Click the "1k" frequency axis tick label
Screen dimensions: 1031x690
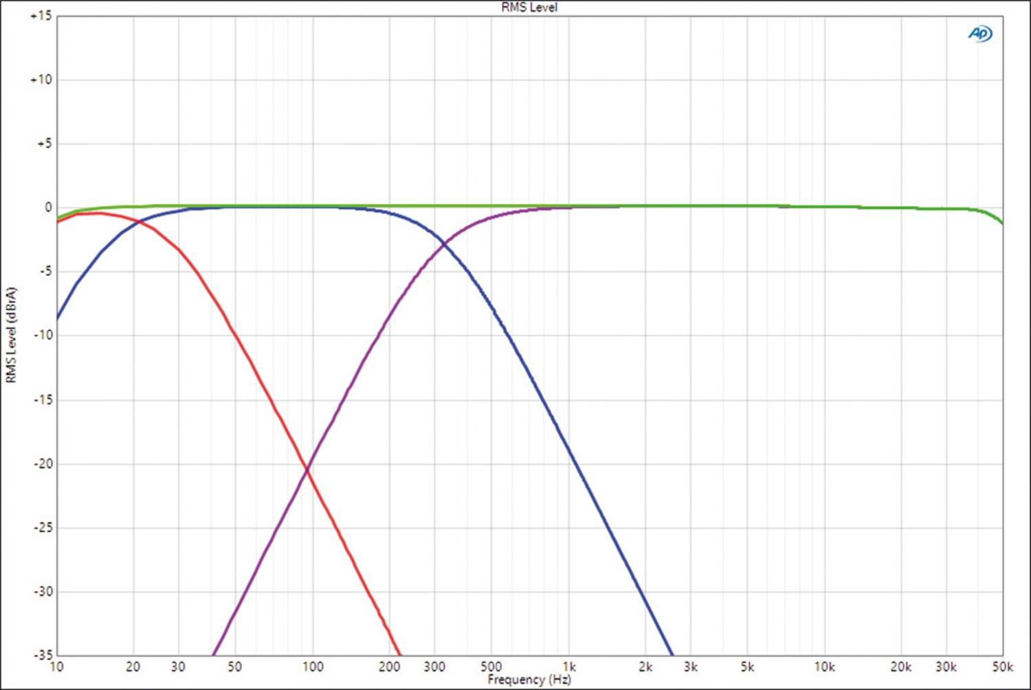point(568,667)
